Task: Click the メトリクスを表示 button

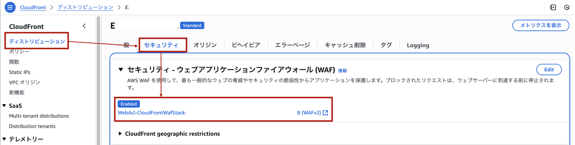Action: coord(541,25)
